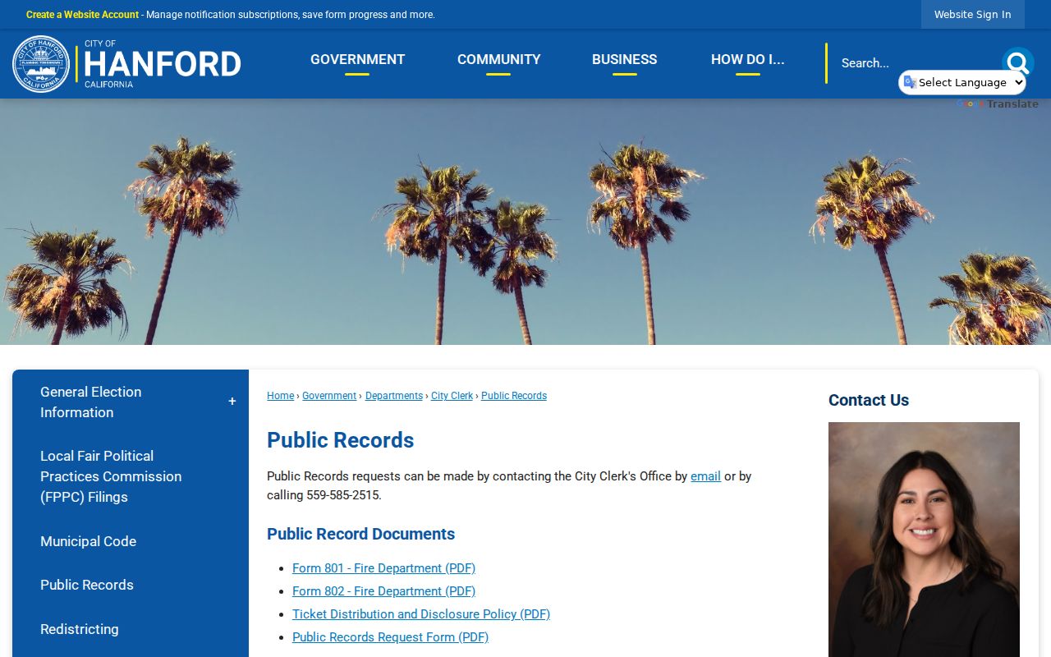
Task: Open the Business menu
Action: 624,59
